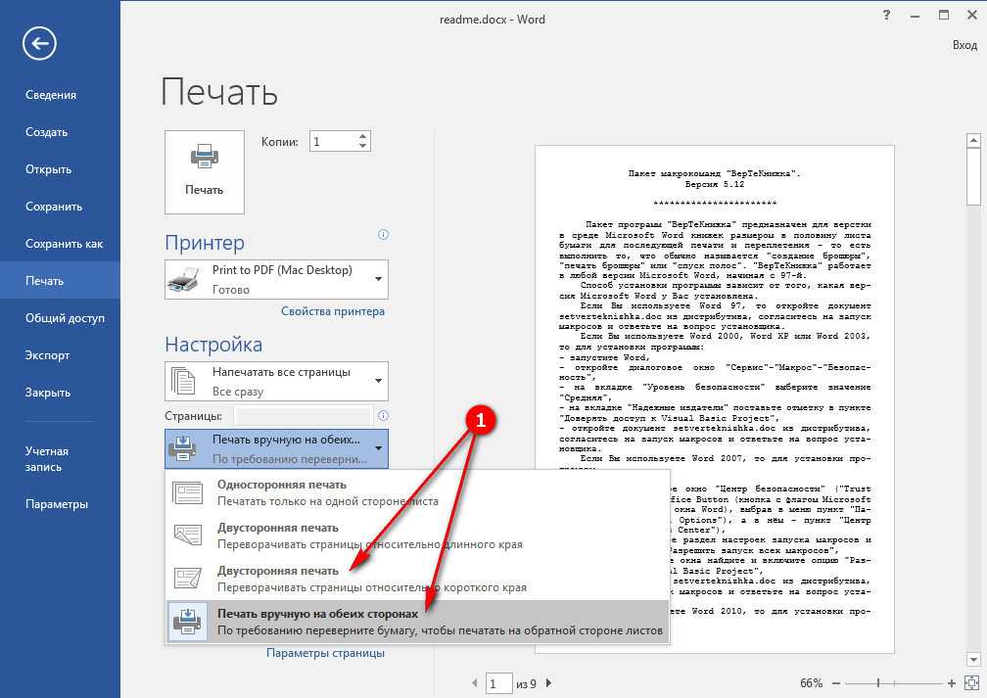Screen dimensions: 987x698
Task: Click Сохранить как in the sidebar
Action: 60,244
